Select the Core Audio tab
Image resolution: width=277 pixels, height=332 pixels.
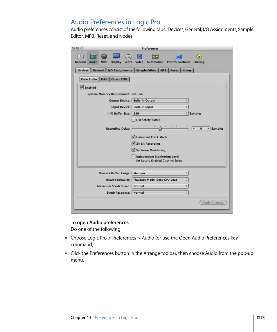tap(89, 79)
